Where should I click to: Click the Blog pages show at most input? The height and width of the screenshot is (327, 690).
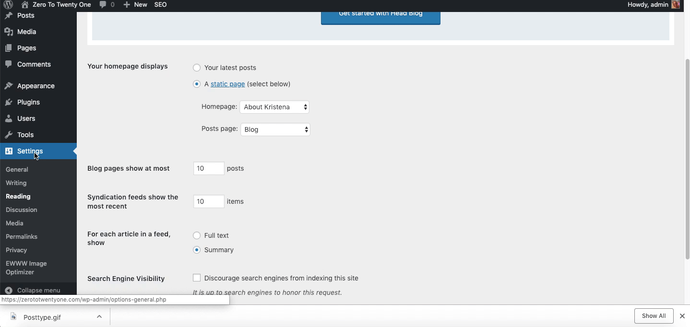click(209, 168)
